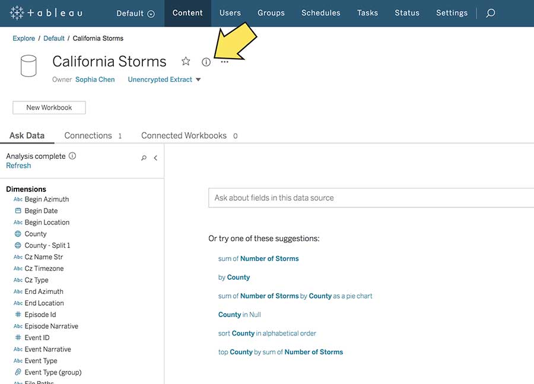Click Refresh under Analysis complete
Screen dimensions: 534x384
click(x=18, y=166)
